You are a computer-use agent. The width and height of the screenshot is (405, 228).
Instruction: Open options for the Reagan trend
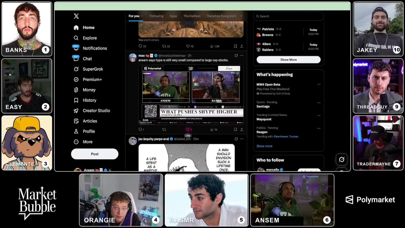tap(319, 128)
